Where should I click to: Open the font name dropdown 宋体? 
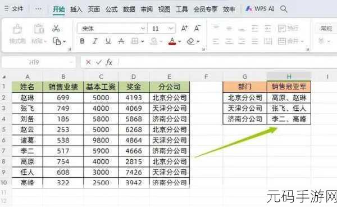pos(112,28)
